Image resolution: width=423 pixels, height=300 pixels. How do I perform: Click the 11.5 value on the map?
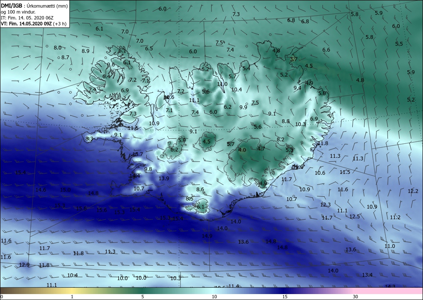(345, 172)
